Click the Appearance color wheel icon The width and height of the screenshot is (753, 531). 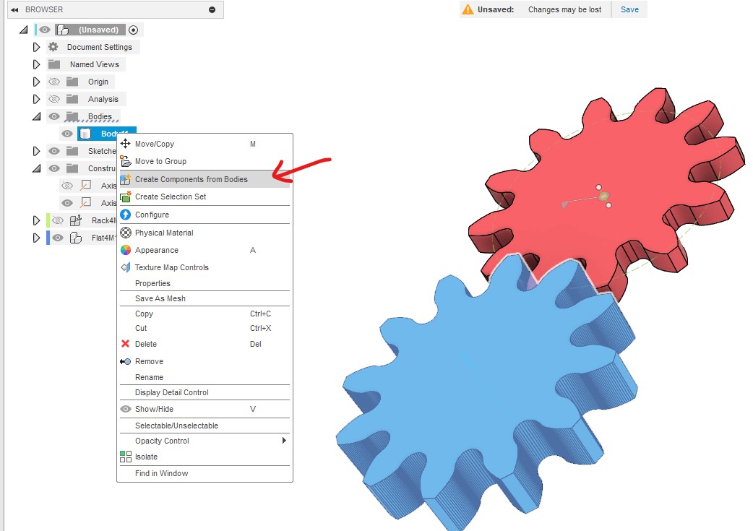(126, 250)
